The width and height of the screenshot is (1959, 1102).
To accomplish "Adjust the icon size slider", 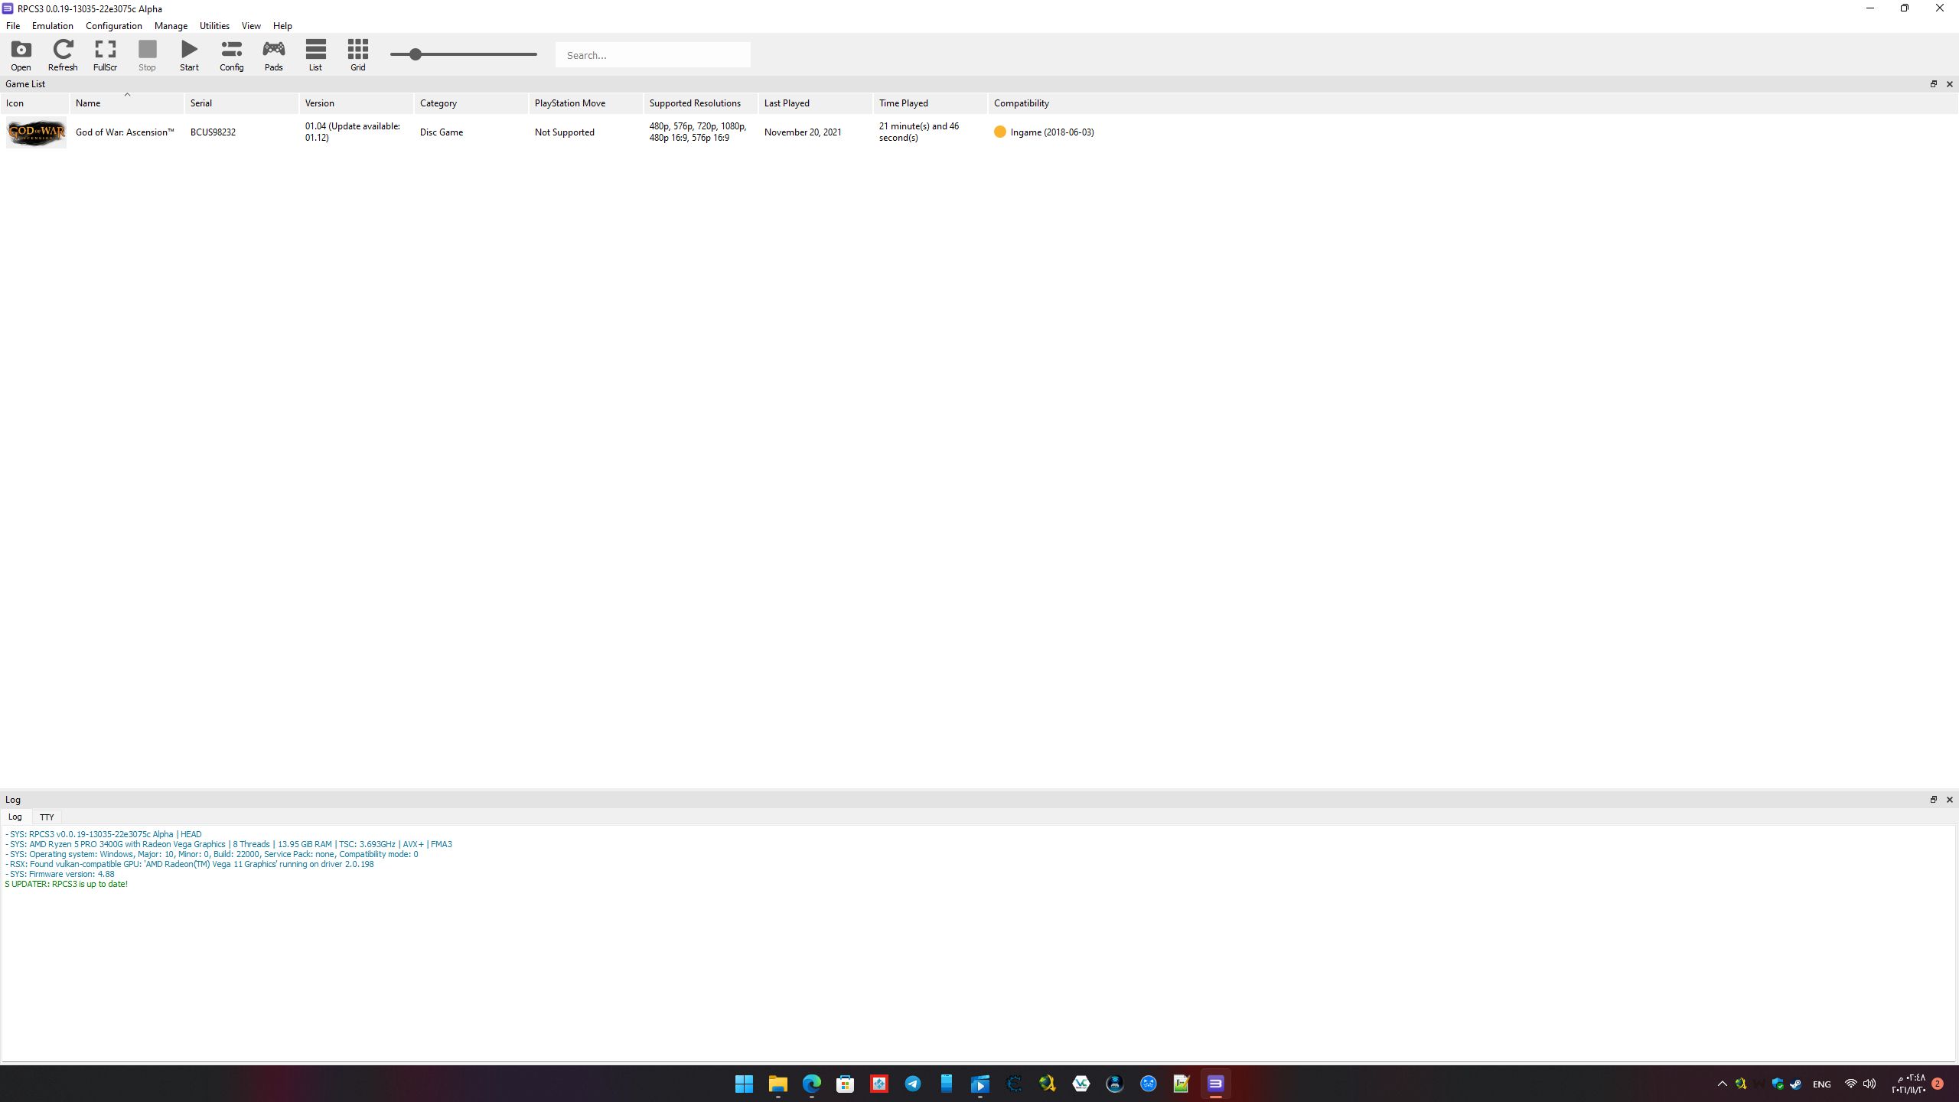I will [416, 54].
